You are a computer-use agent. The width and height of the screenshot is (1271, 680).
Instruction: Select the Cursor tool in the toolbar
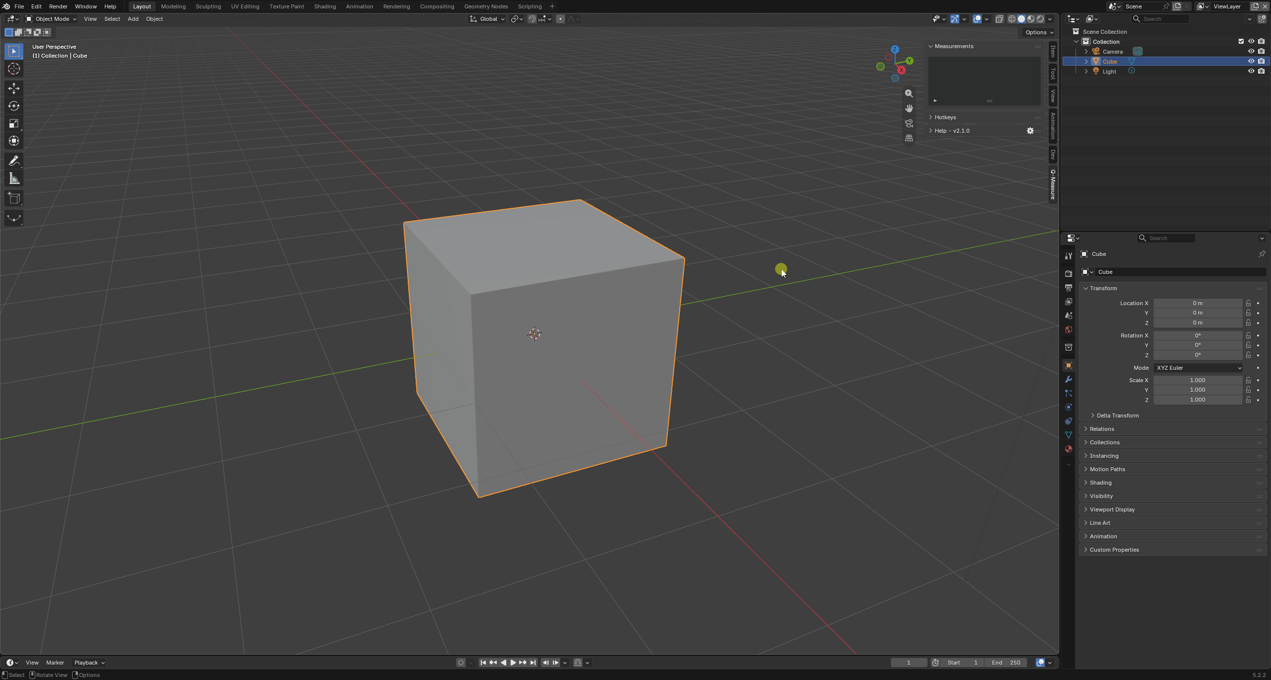click(14, 69)
